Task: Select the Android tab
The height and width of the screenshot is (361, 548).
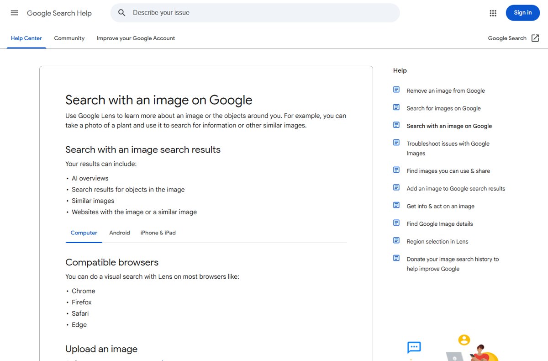Action: coord(120,233)
